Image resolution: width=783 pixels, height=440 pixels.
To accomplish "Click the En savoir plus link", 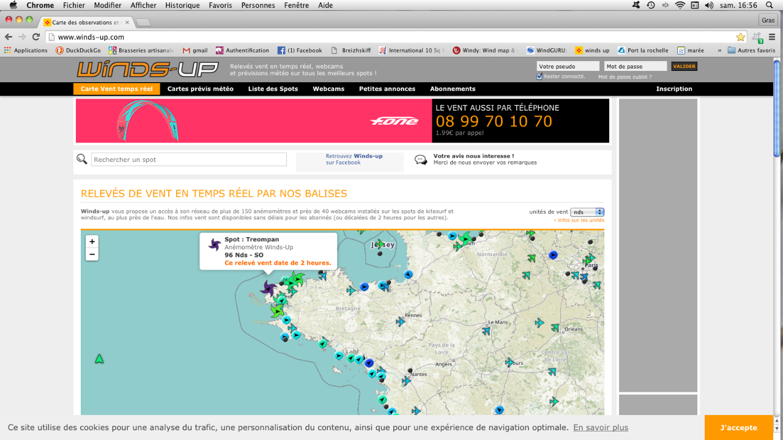I will [601, 428].
